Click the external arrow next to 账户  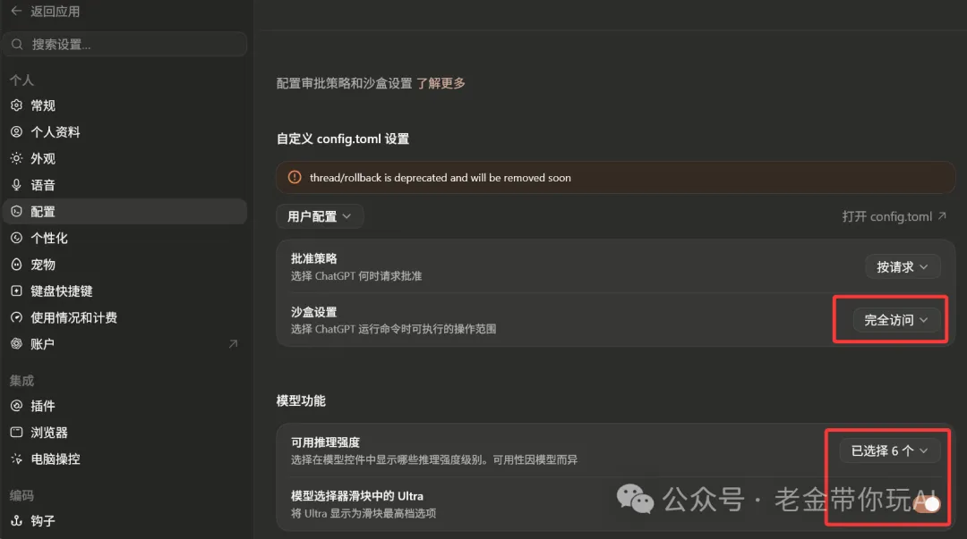[233, 344]
